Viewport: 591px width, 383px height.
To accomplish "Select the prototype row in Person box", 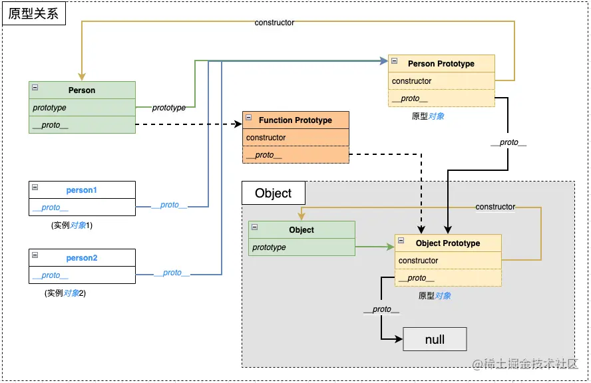I will pos(82,108).
